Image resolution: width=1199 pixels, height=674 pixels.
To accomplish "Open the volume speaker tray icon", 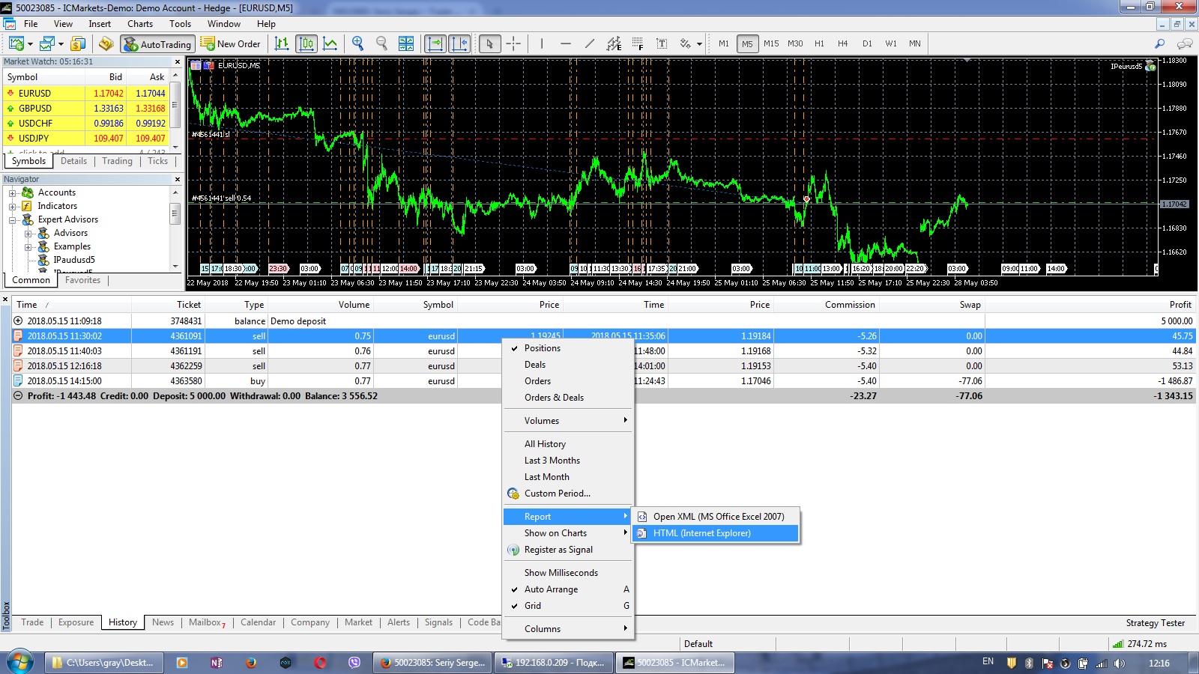I will coord(1119,664).
